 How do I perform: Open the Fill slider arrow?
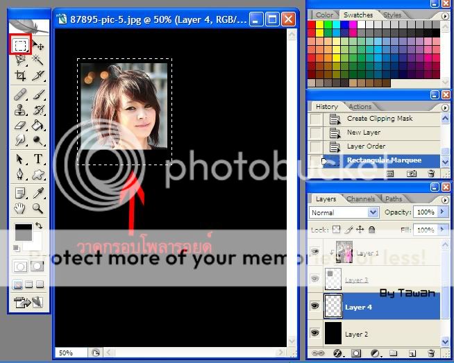442,230
